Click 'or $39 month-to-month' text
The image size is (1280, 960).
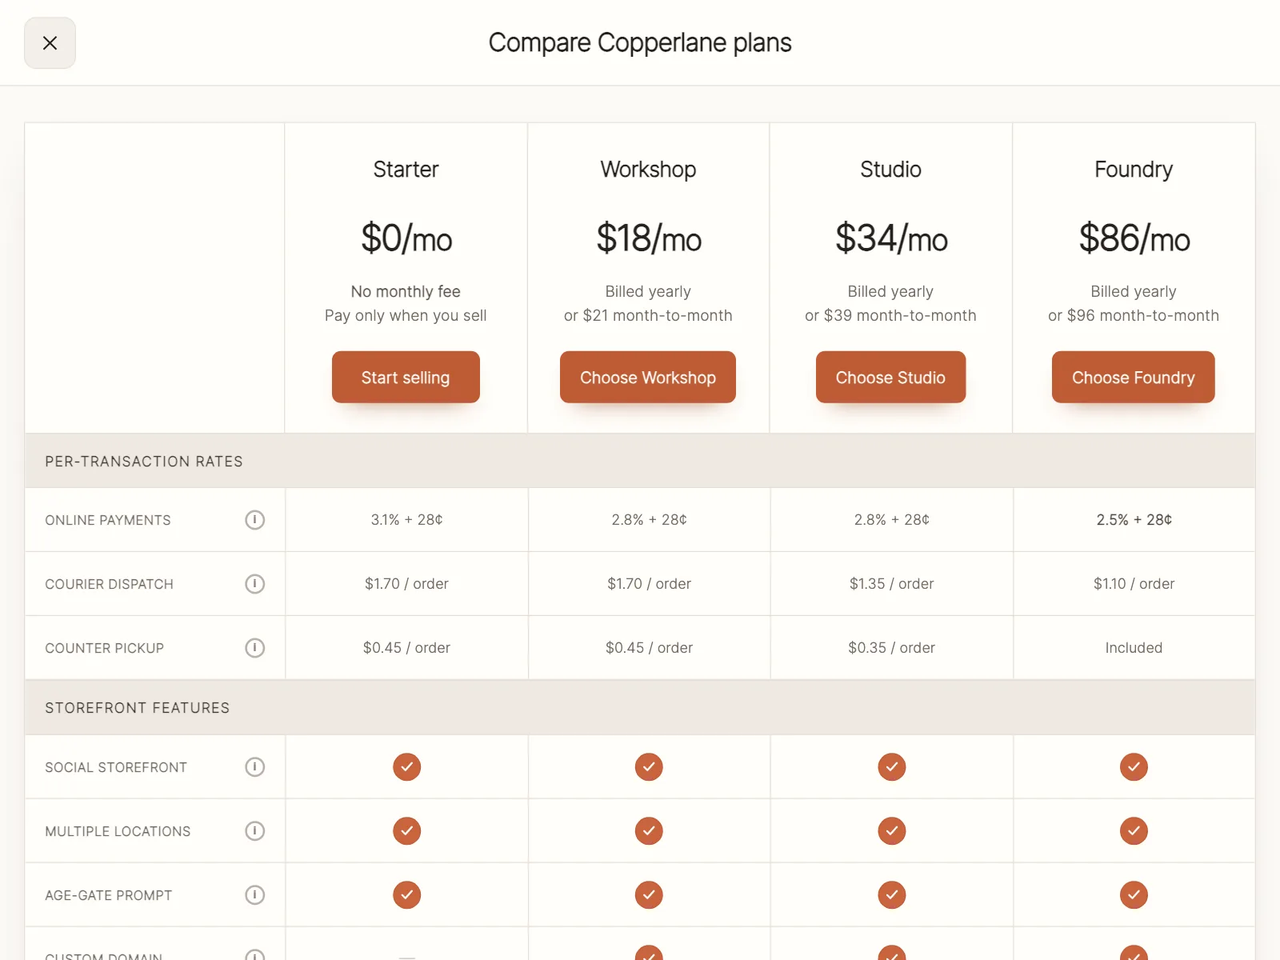click(890, 315)
